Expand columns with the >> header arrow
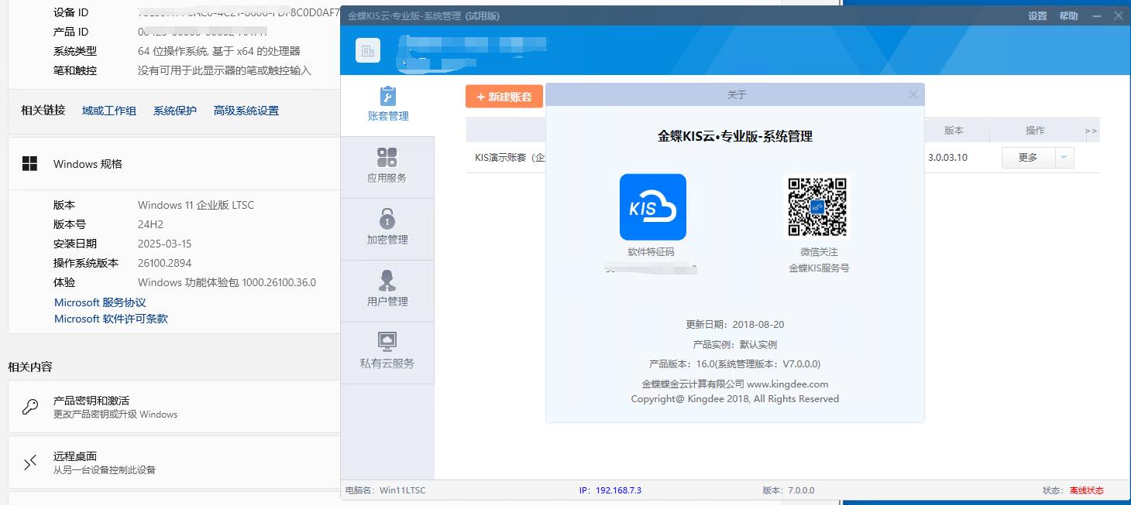 1091,131
